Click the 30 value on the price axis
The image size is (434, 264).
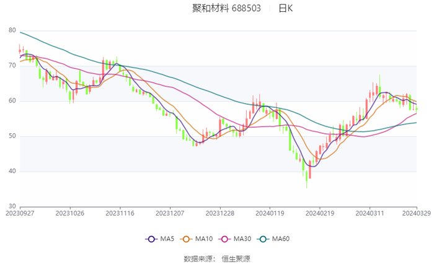[12, 206]
